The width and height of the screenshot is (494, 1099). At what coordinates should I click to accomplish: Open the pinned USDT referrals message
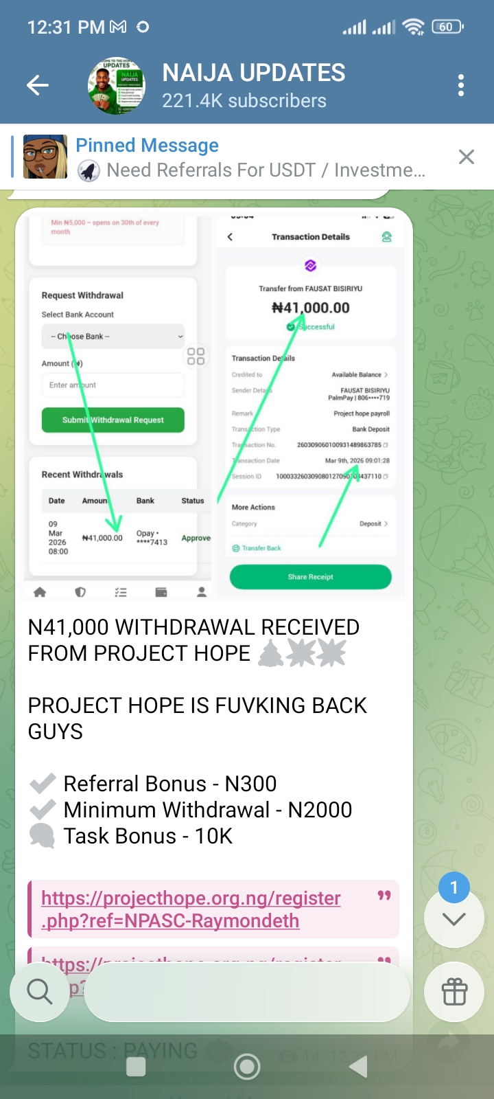(x=261, y=158)
